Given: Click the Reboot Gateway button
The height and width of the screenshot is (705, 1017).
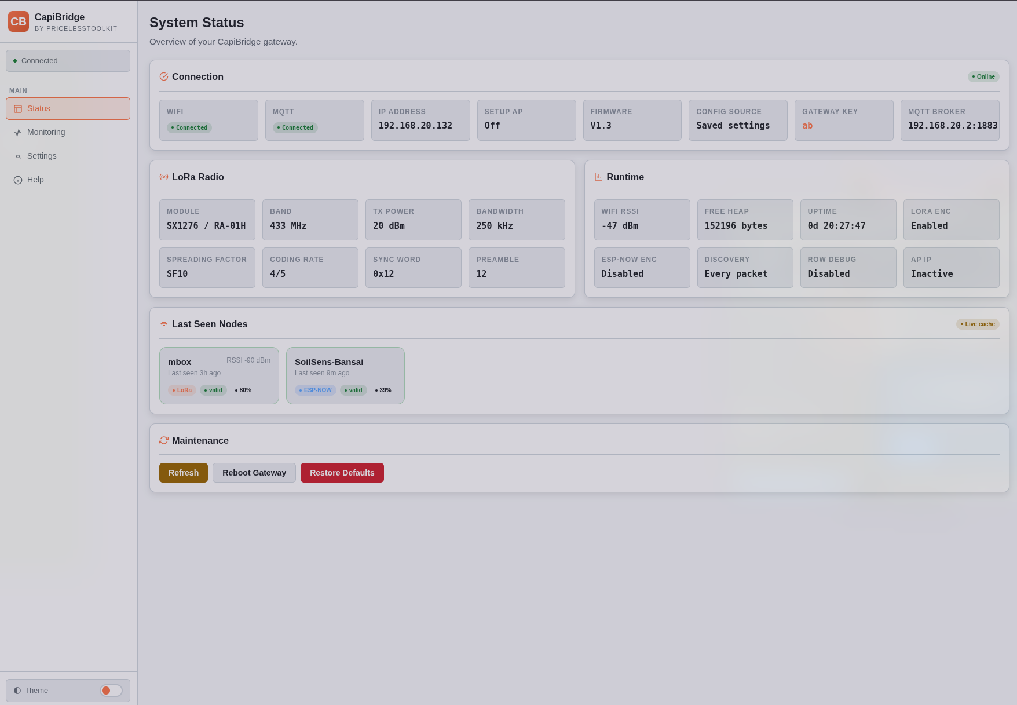Looking at the screenshot, I should (254, 473).
